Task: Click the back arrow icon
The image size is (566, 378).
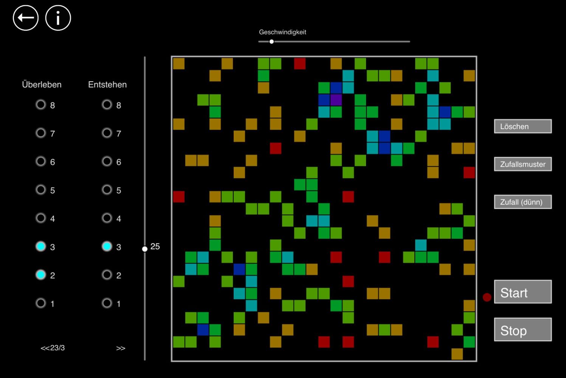Action: point(26,18)
